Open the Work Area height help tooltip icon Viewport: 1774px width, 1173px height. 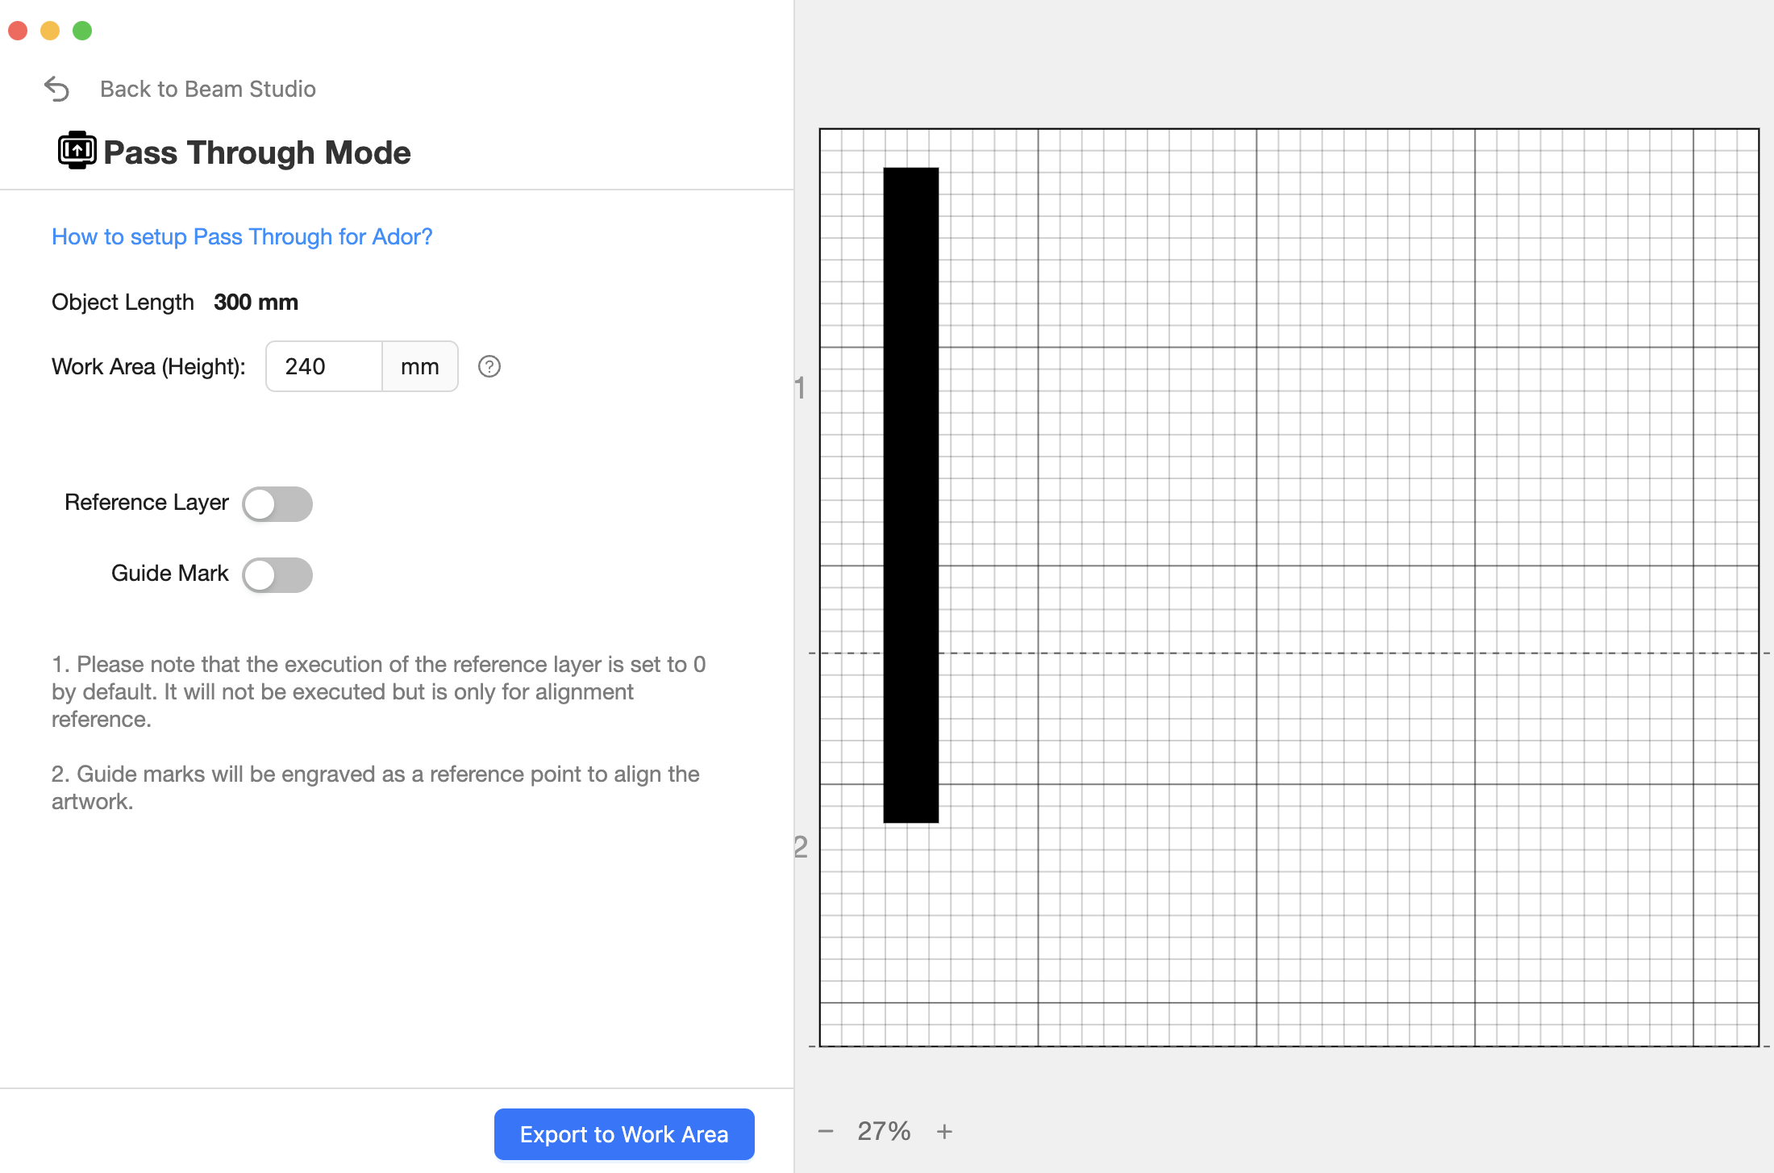[x=489, y=366]
